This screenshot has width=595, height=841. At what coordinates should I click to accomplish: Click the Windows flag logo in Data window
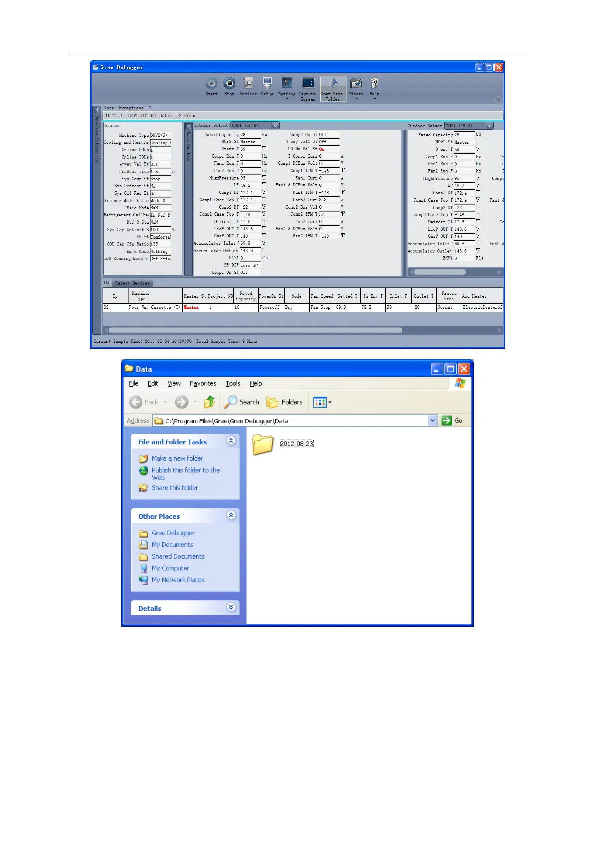click(460, 383)
